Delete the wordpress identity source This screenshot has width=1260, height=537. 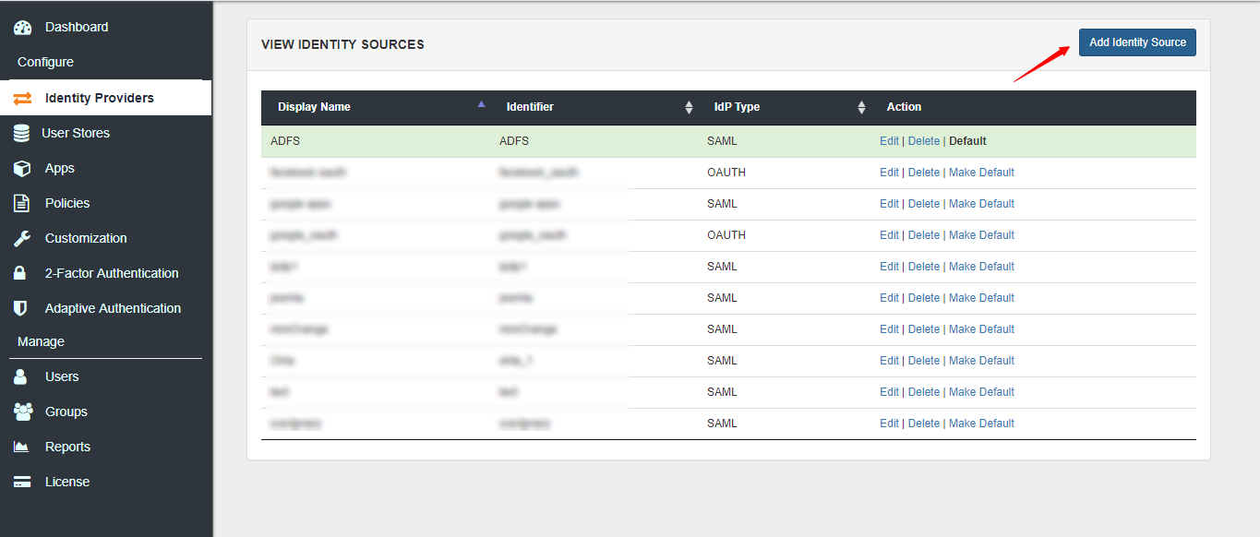point(923,423)
